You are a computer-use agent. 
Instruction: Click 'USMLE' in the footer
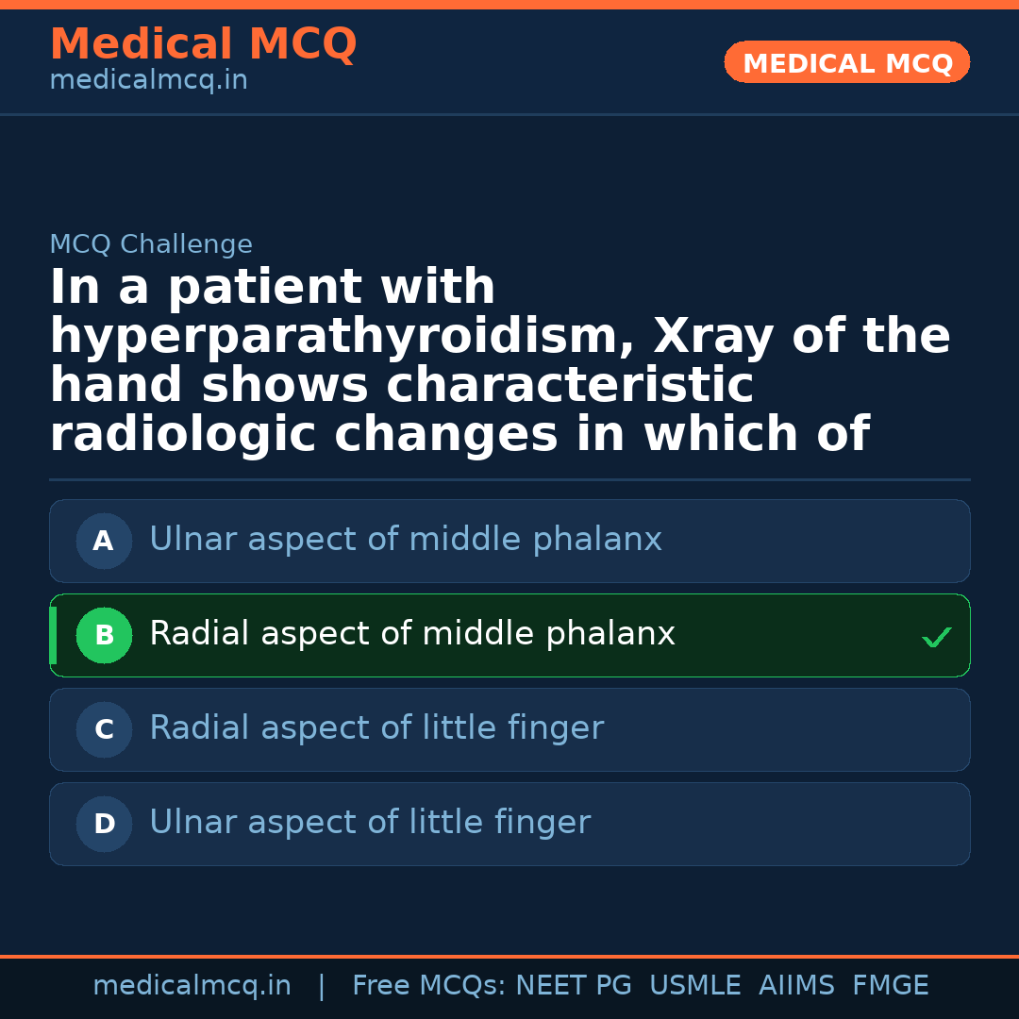(694, 986)
